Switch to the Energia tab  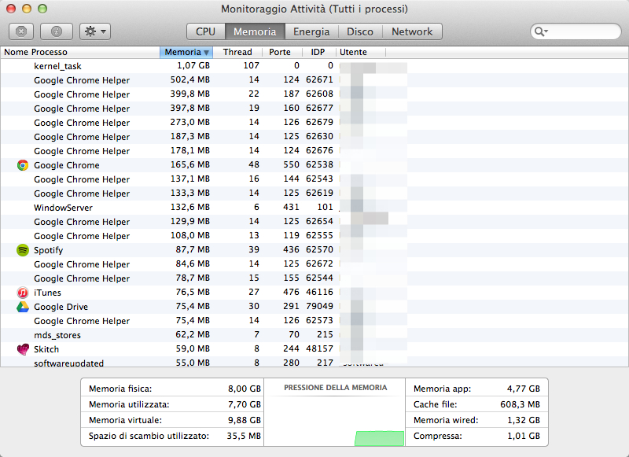[311, 31]
